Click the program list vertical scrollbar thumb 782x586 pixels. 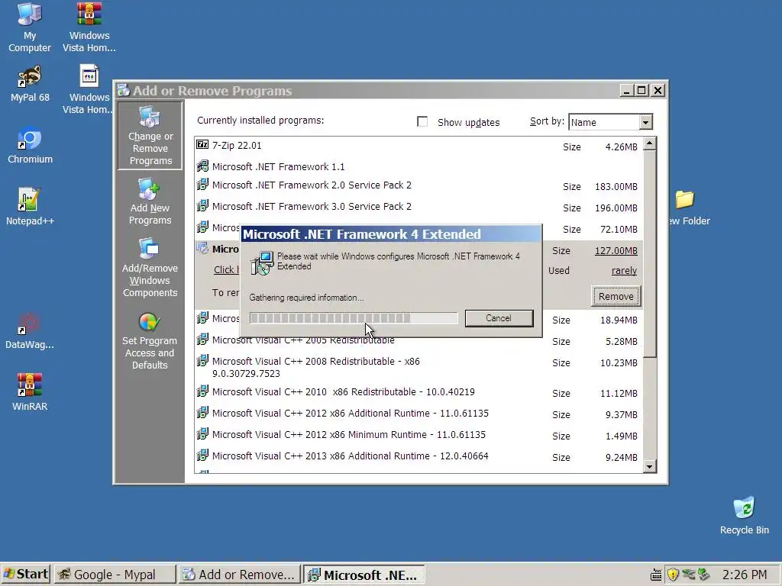point(649,253)
